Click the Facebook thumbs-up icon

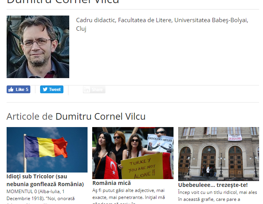(11, 89)
